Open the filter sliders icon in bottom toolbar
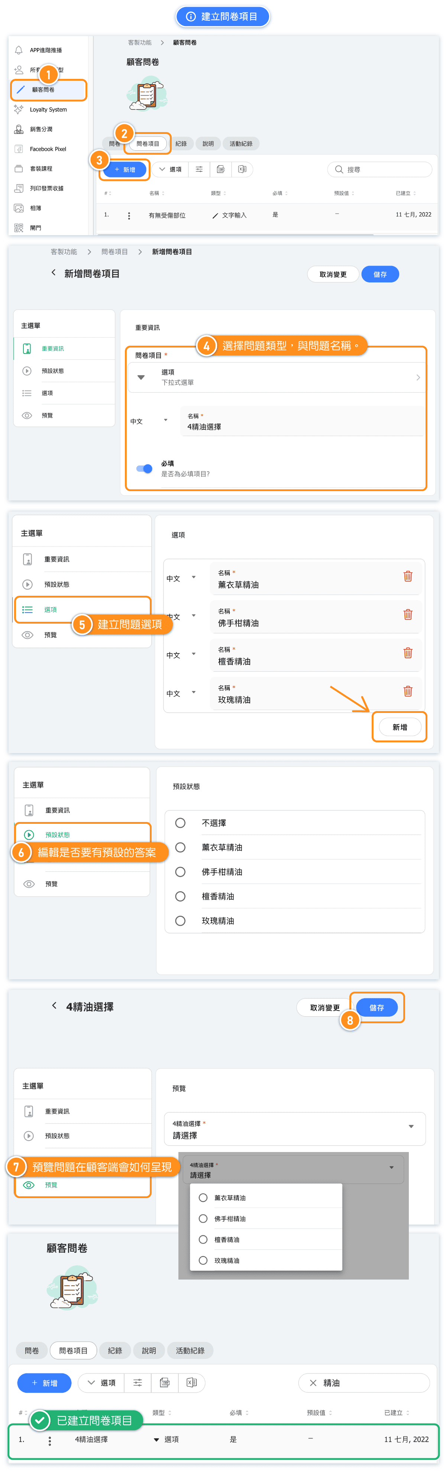Viewport: 446px width, 1475px height. coord(138,1382)
